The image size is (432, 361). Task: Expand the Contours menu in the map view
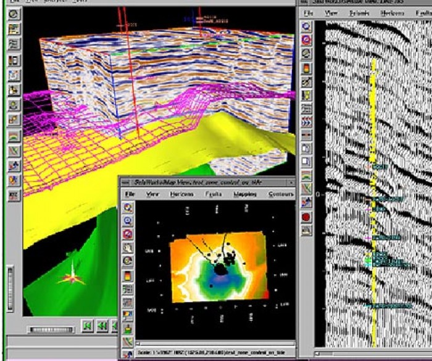tap(281, 194)
